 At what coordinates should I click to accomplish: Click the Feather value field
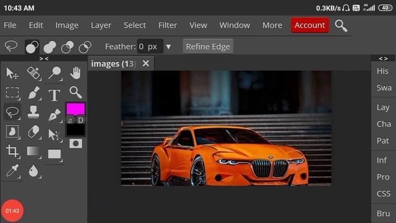(150, 46)
